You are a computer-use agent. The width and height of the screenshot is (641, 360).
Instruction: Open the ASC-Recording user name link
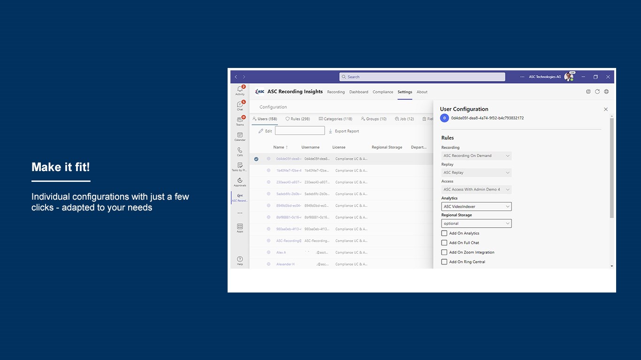click(x=289, y=240)
